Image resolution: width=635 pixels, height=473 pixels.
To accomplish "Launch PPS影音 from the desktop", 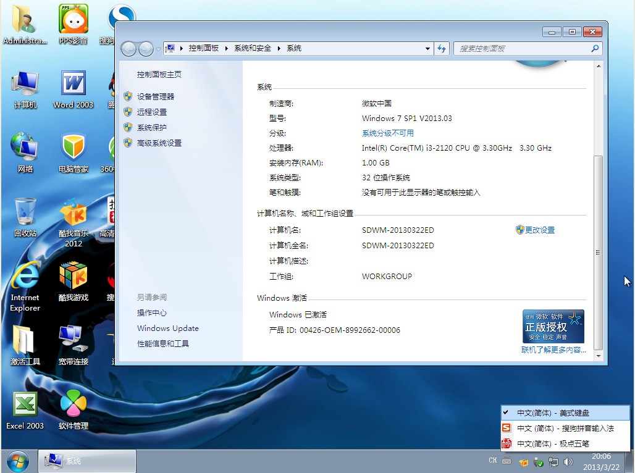I will pyautogui.click(x=74, y=24).
